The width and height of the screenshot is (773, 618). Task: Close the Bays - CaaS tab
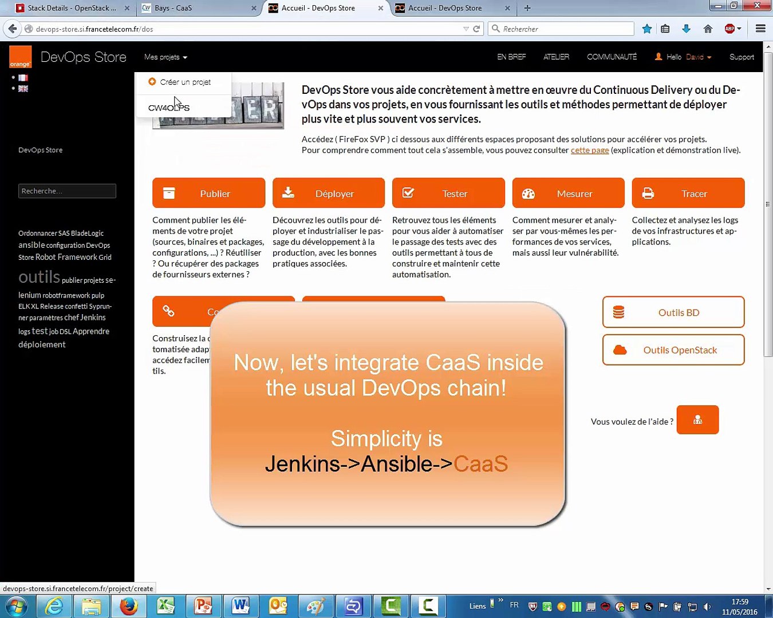click(254, 8)
